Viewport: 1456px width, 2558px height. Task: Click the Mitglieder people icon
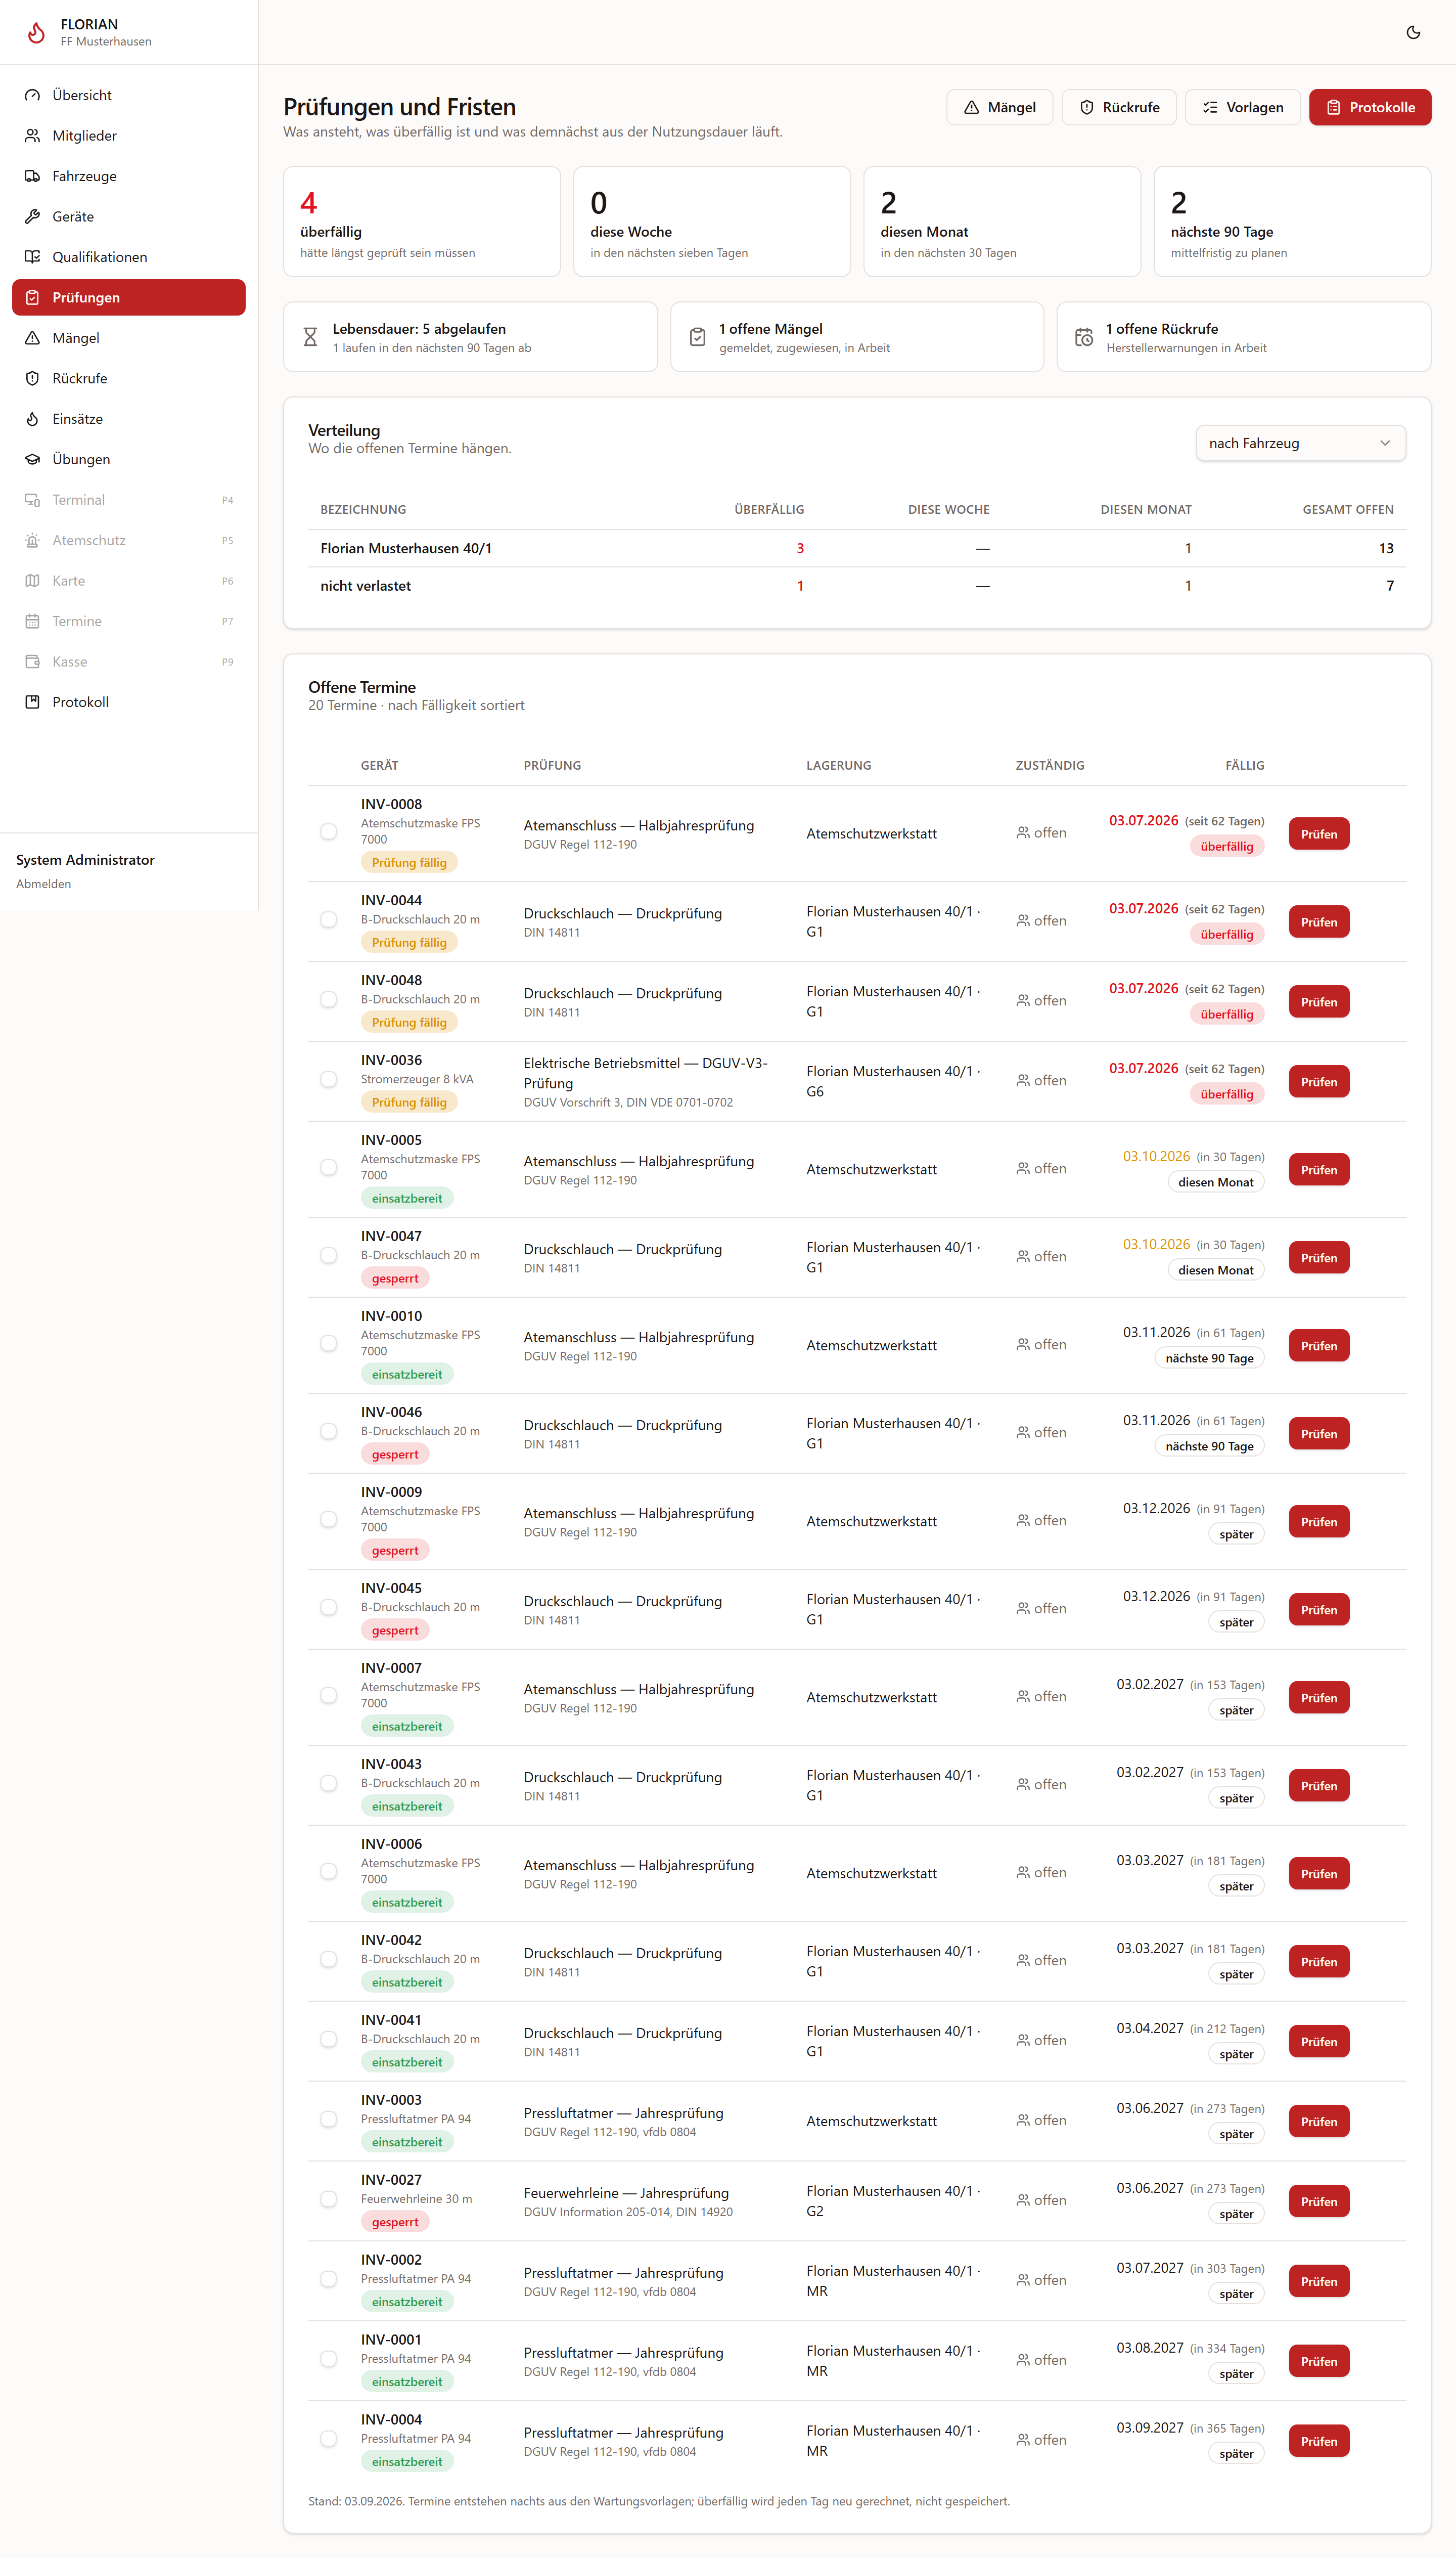(x=32, y=135)
